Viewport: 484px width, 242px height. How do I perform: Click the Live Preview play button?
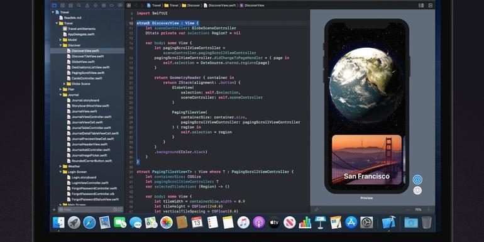[417, 180]
